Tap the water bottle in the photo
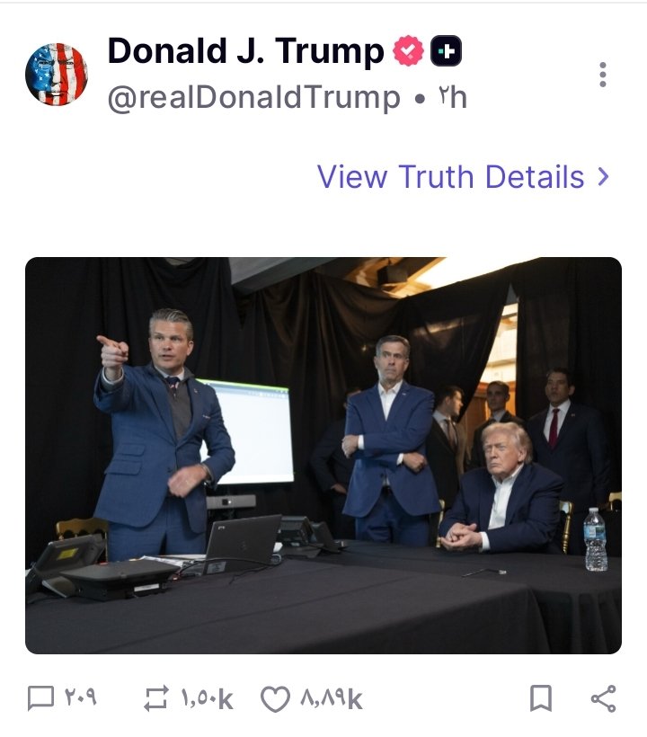Viewport: 647px width, 737px height. pos(596,539)
